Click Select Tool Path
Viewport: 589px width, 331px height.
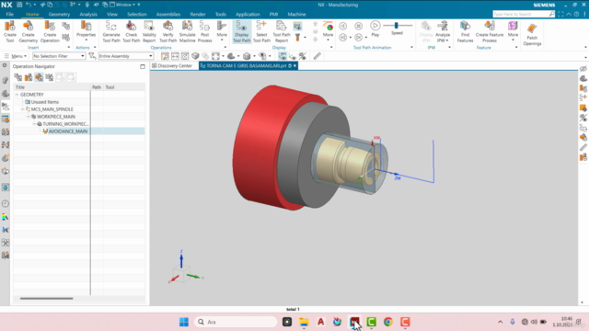coord(261,31)
